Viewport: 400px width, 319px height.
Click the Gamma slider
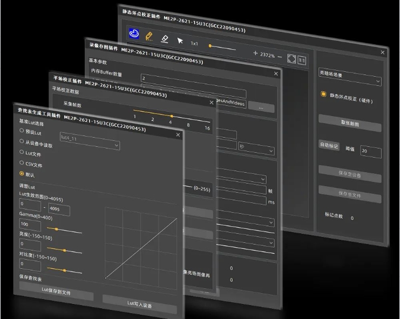click(x=64, y=230)
